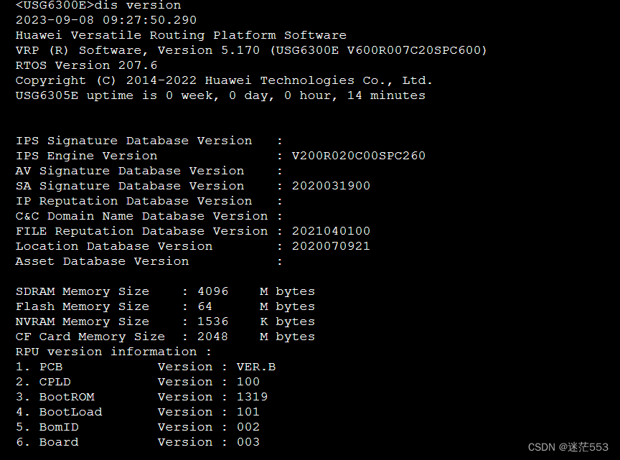This screenshot has width=620, height=460.
Task: Click 'IPS Signature Database Version' label
Action: pyautogui.click(x=133, y=141)
